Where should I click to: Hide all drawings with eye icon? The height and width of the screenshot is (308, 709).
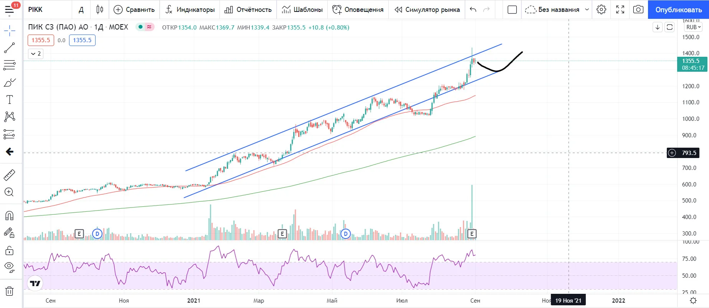[x=9, y=267]
